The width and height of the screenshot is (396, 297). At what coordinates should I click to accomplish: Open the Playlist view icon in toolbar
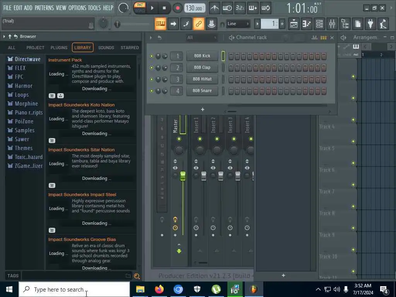[x=294, y=24]
